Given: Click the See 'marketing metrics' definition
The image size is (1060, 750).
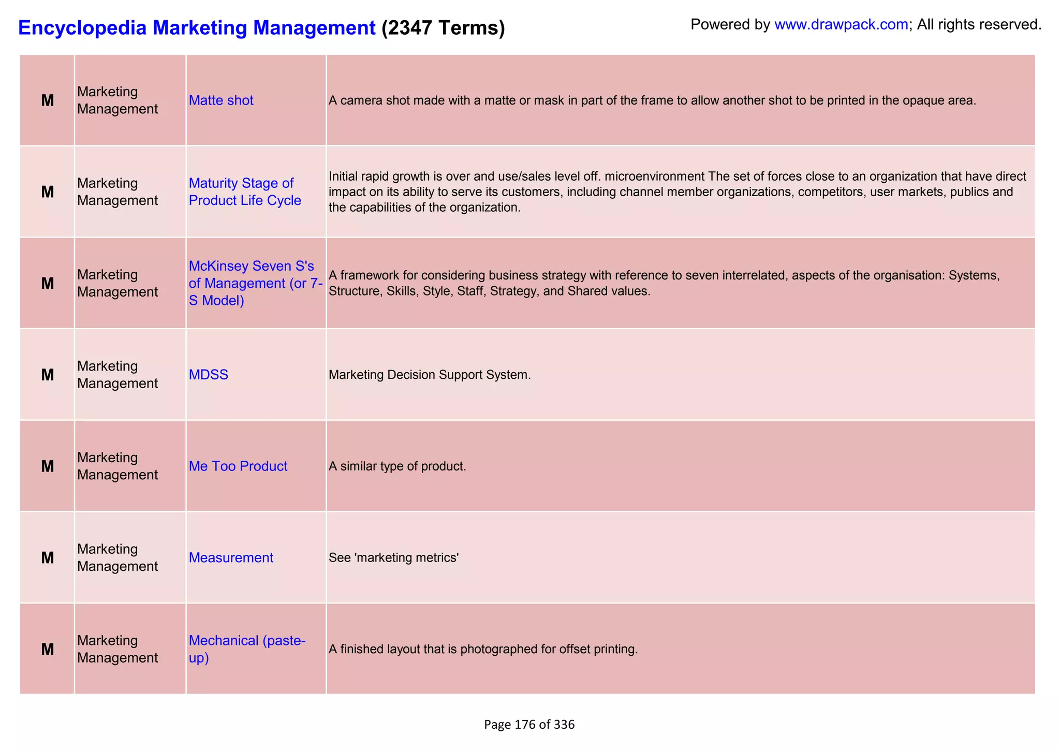Looking at the screenshot, I should click(394, 558).
